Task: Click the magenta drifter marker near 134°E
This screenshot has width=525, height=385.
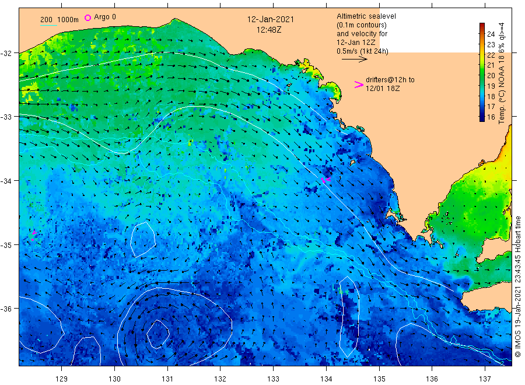Action: pos(325,180)
